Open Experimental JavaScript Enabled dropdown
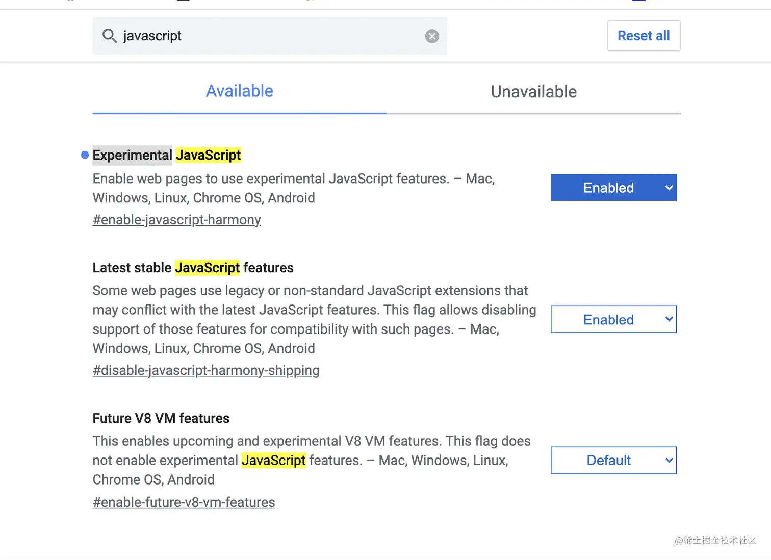771x560 pixels. [x=613, y=188]
